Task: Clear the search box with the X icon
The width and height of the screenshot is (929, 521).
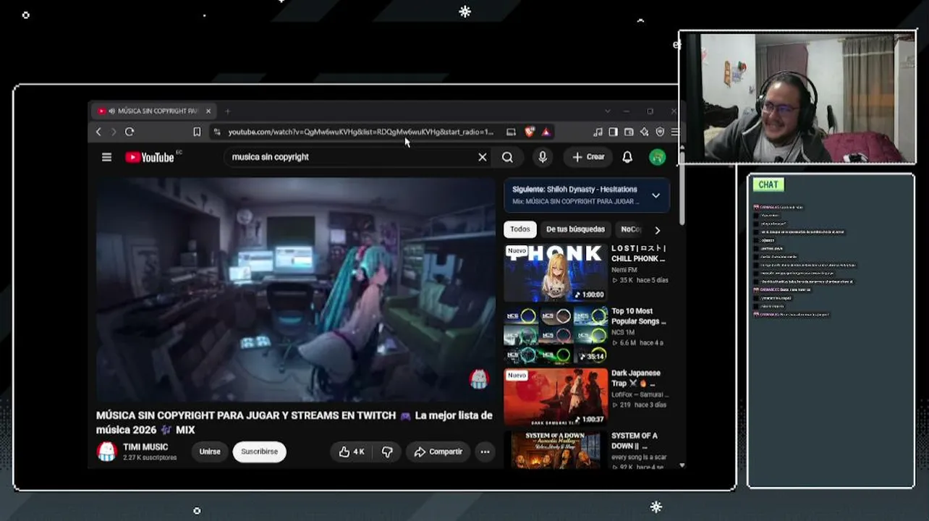Action: (483, 157)
